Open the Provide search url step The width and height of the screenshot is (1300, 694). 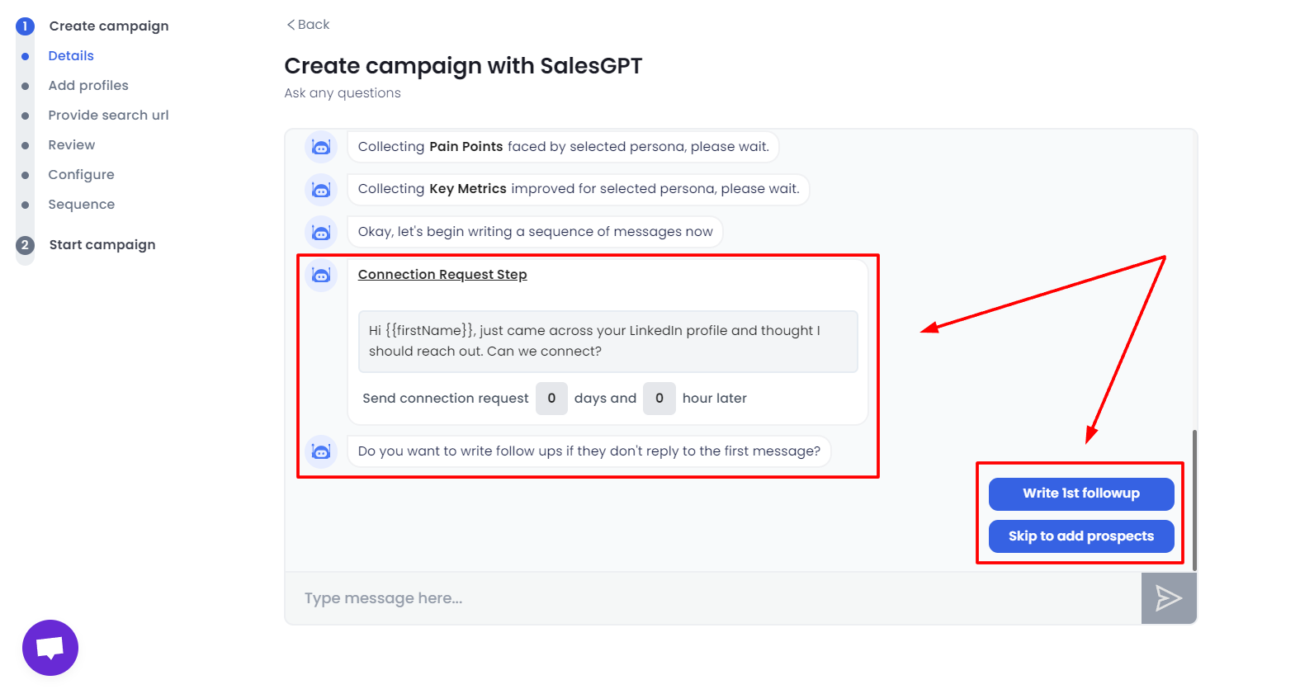pos(108,115)
